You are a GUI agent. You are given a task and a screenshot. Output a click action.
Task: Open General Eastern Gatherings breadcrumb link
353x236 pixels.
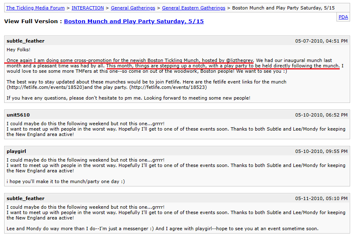[193, 8]
